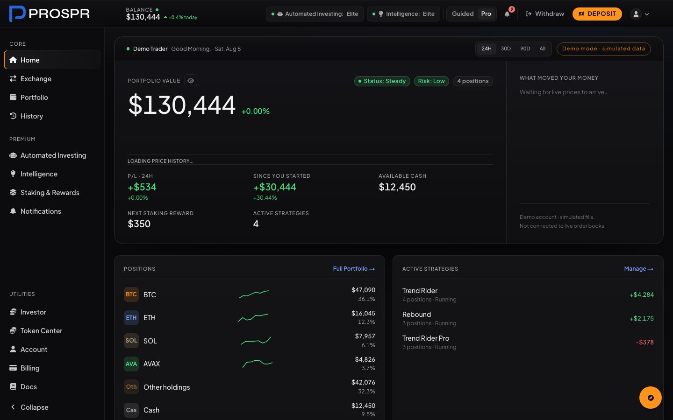Click the 4 positions badge
The width and height of the screenshot is (673, 420).
(x=473, y=81)
